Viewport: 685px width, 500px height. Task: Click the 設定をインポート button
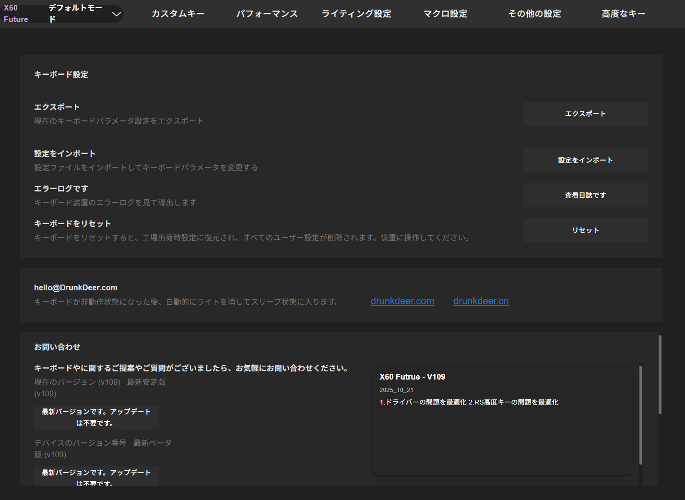(x=585, y=160)
